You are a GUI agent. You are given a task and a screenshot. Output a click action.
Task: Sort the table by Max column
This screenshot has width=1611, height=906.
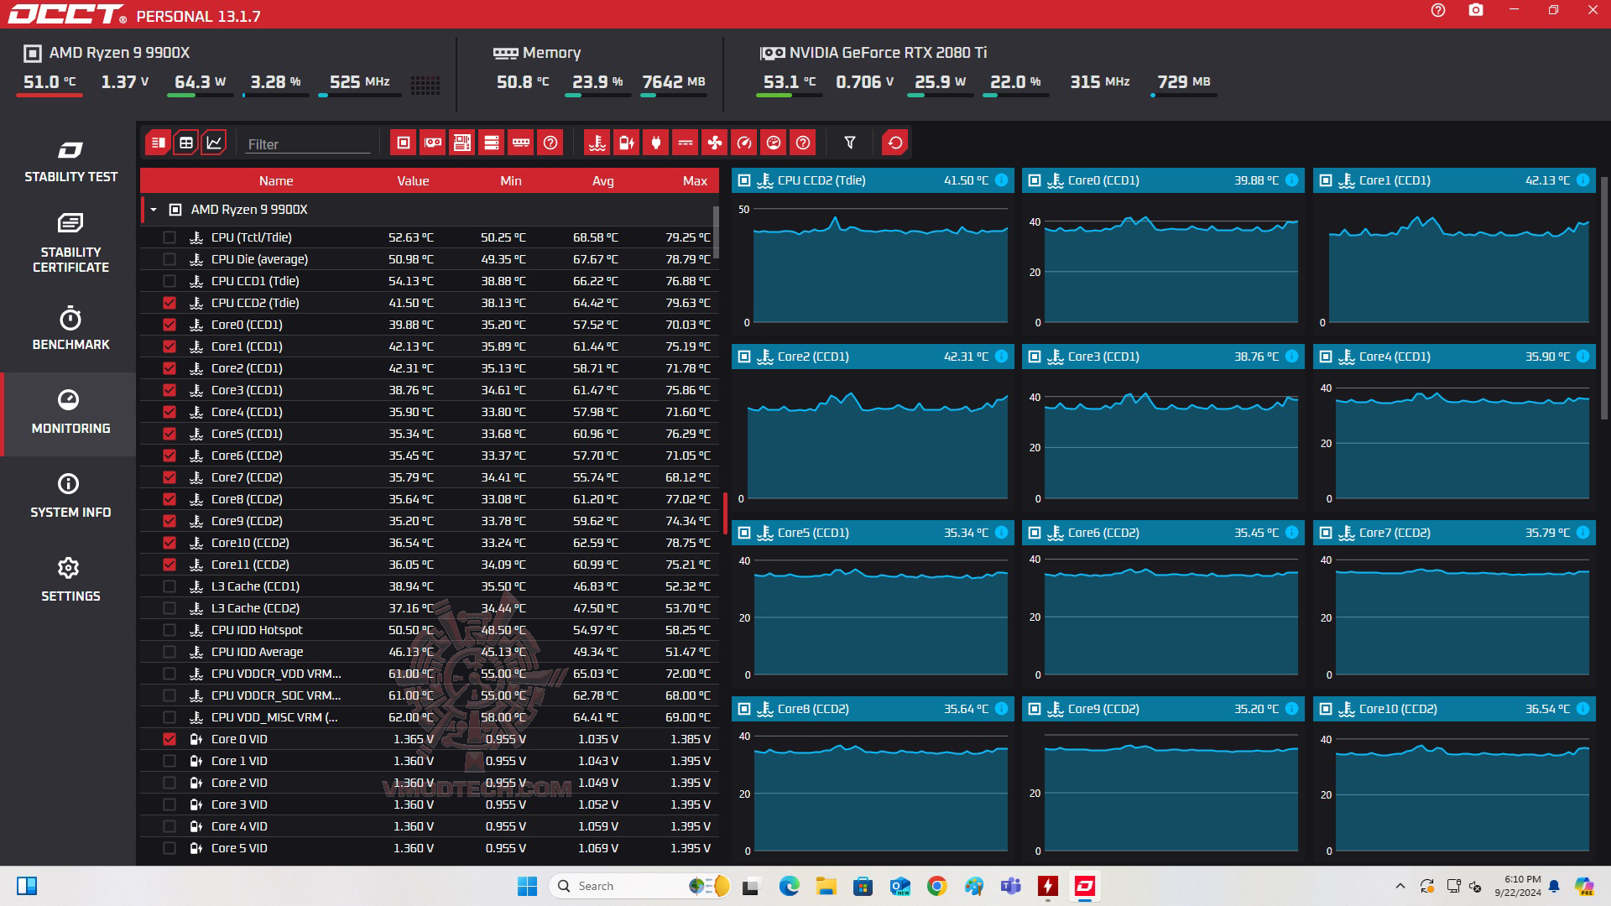click(x=694, y=181)
